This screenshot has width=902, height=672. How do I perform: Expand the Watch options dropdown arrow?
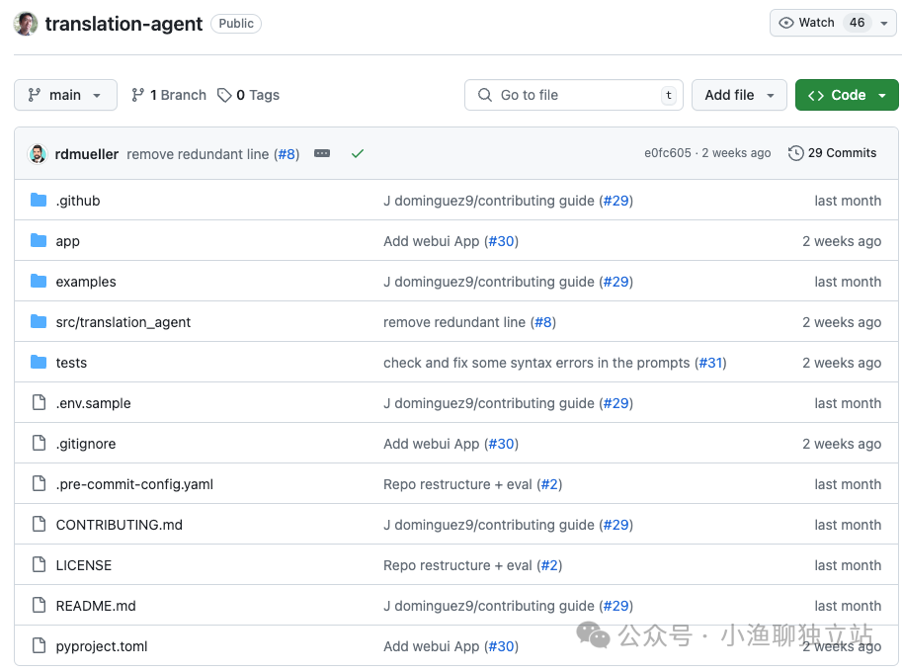point(884,24)
